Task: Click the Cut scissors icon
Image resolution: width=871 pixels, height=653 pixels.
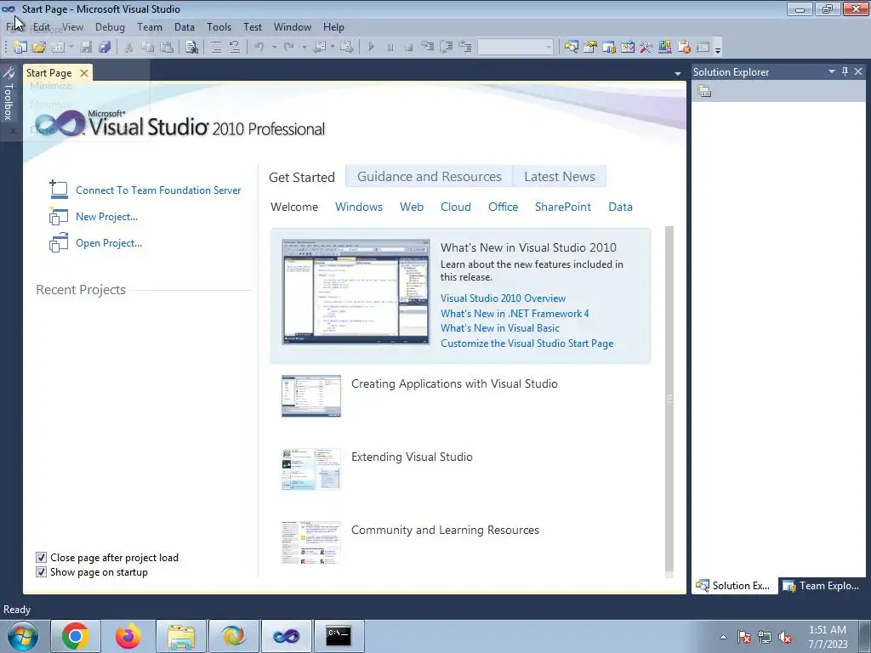Action: coord(128,48)
